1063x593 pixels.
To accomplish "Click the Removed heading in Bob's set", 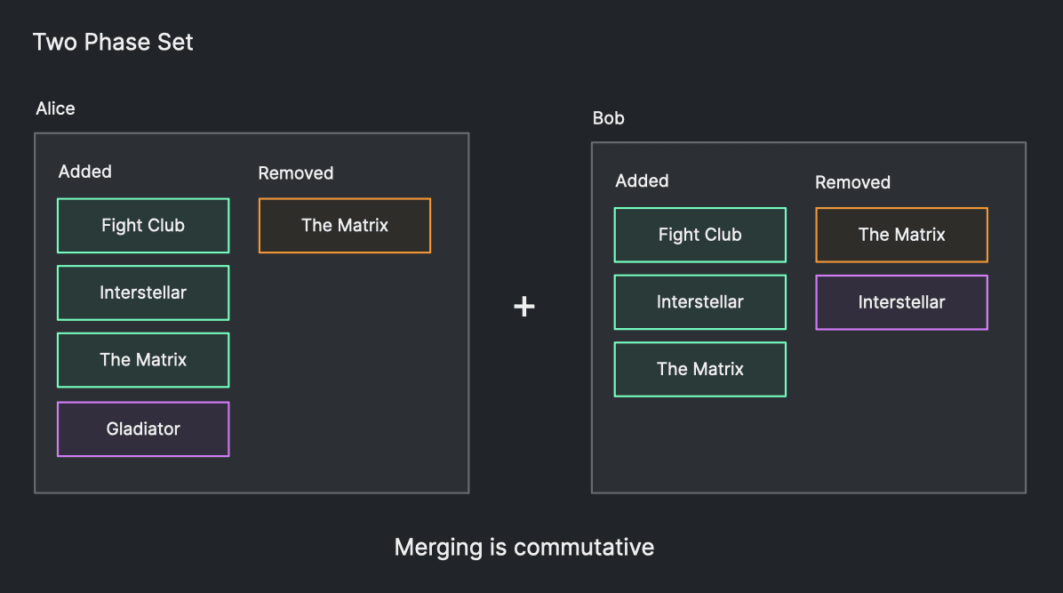I will [852, 182].
